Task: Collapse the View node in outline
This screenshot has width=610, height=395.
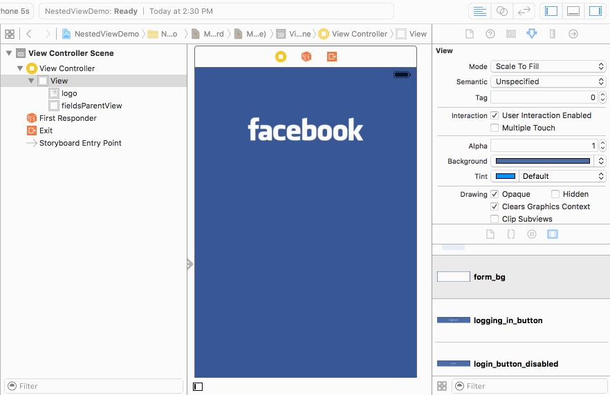Action: [x=30, y=81]
